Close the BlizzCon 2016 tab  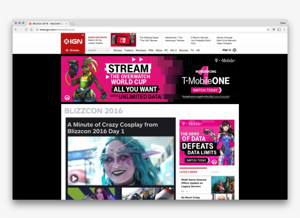tap(66, 24)
